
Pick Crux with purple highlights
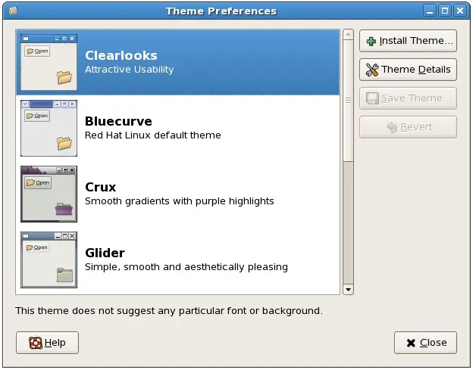(x=179, y=194)
